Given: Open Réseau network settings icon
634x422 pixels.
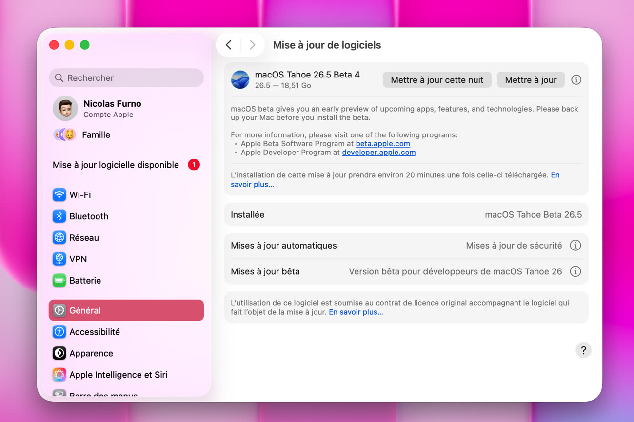Looking at the screenshot, I should (x=59, y=238).
